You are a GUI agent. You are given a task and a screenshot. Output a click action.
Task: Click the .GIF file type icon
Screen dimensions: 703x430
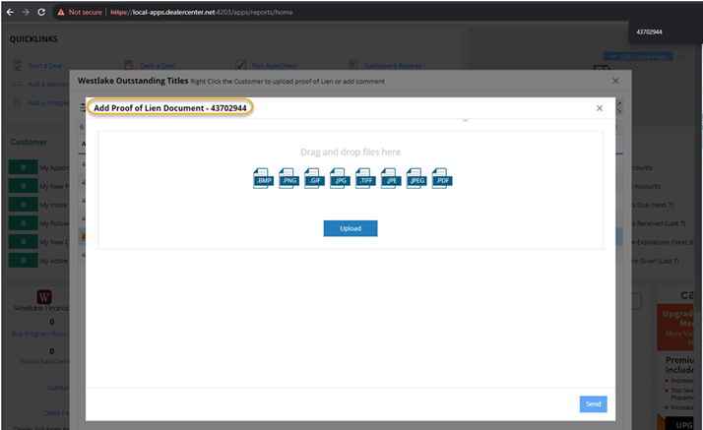[x=314, y=179]
